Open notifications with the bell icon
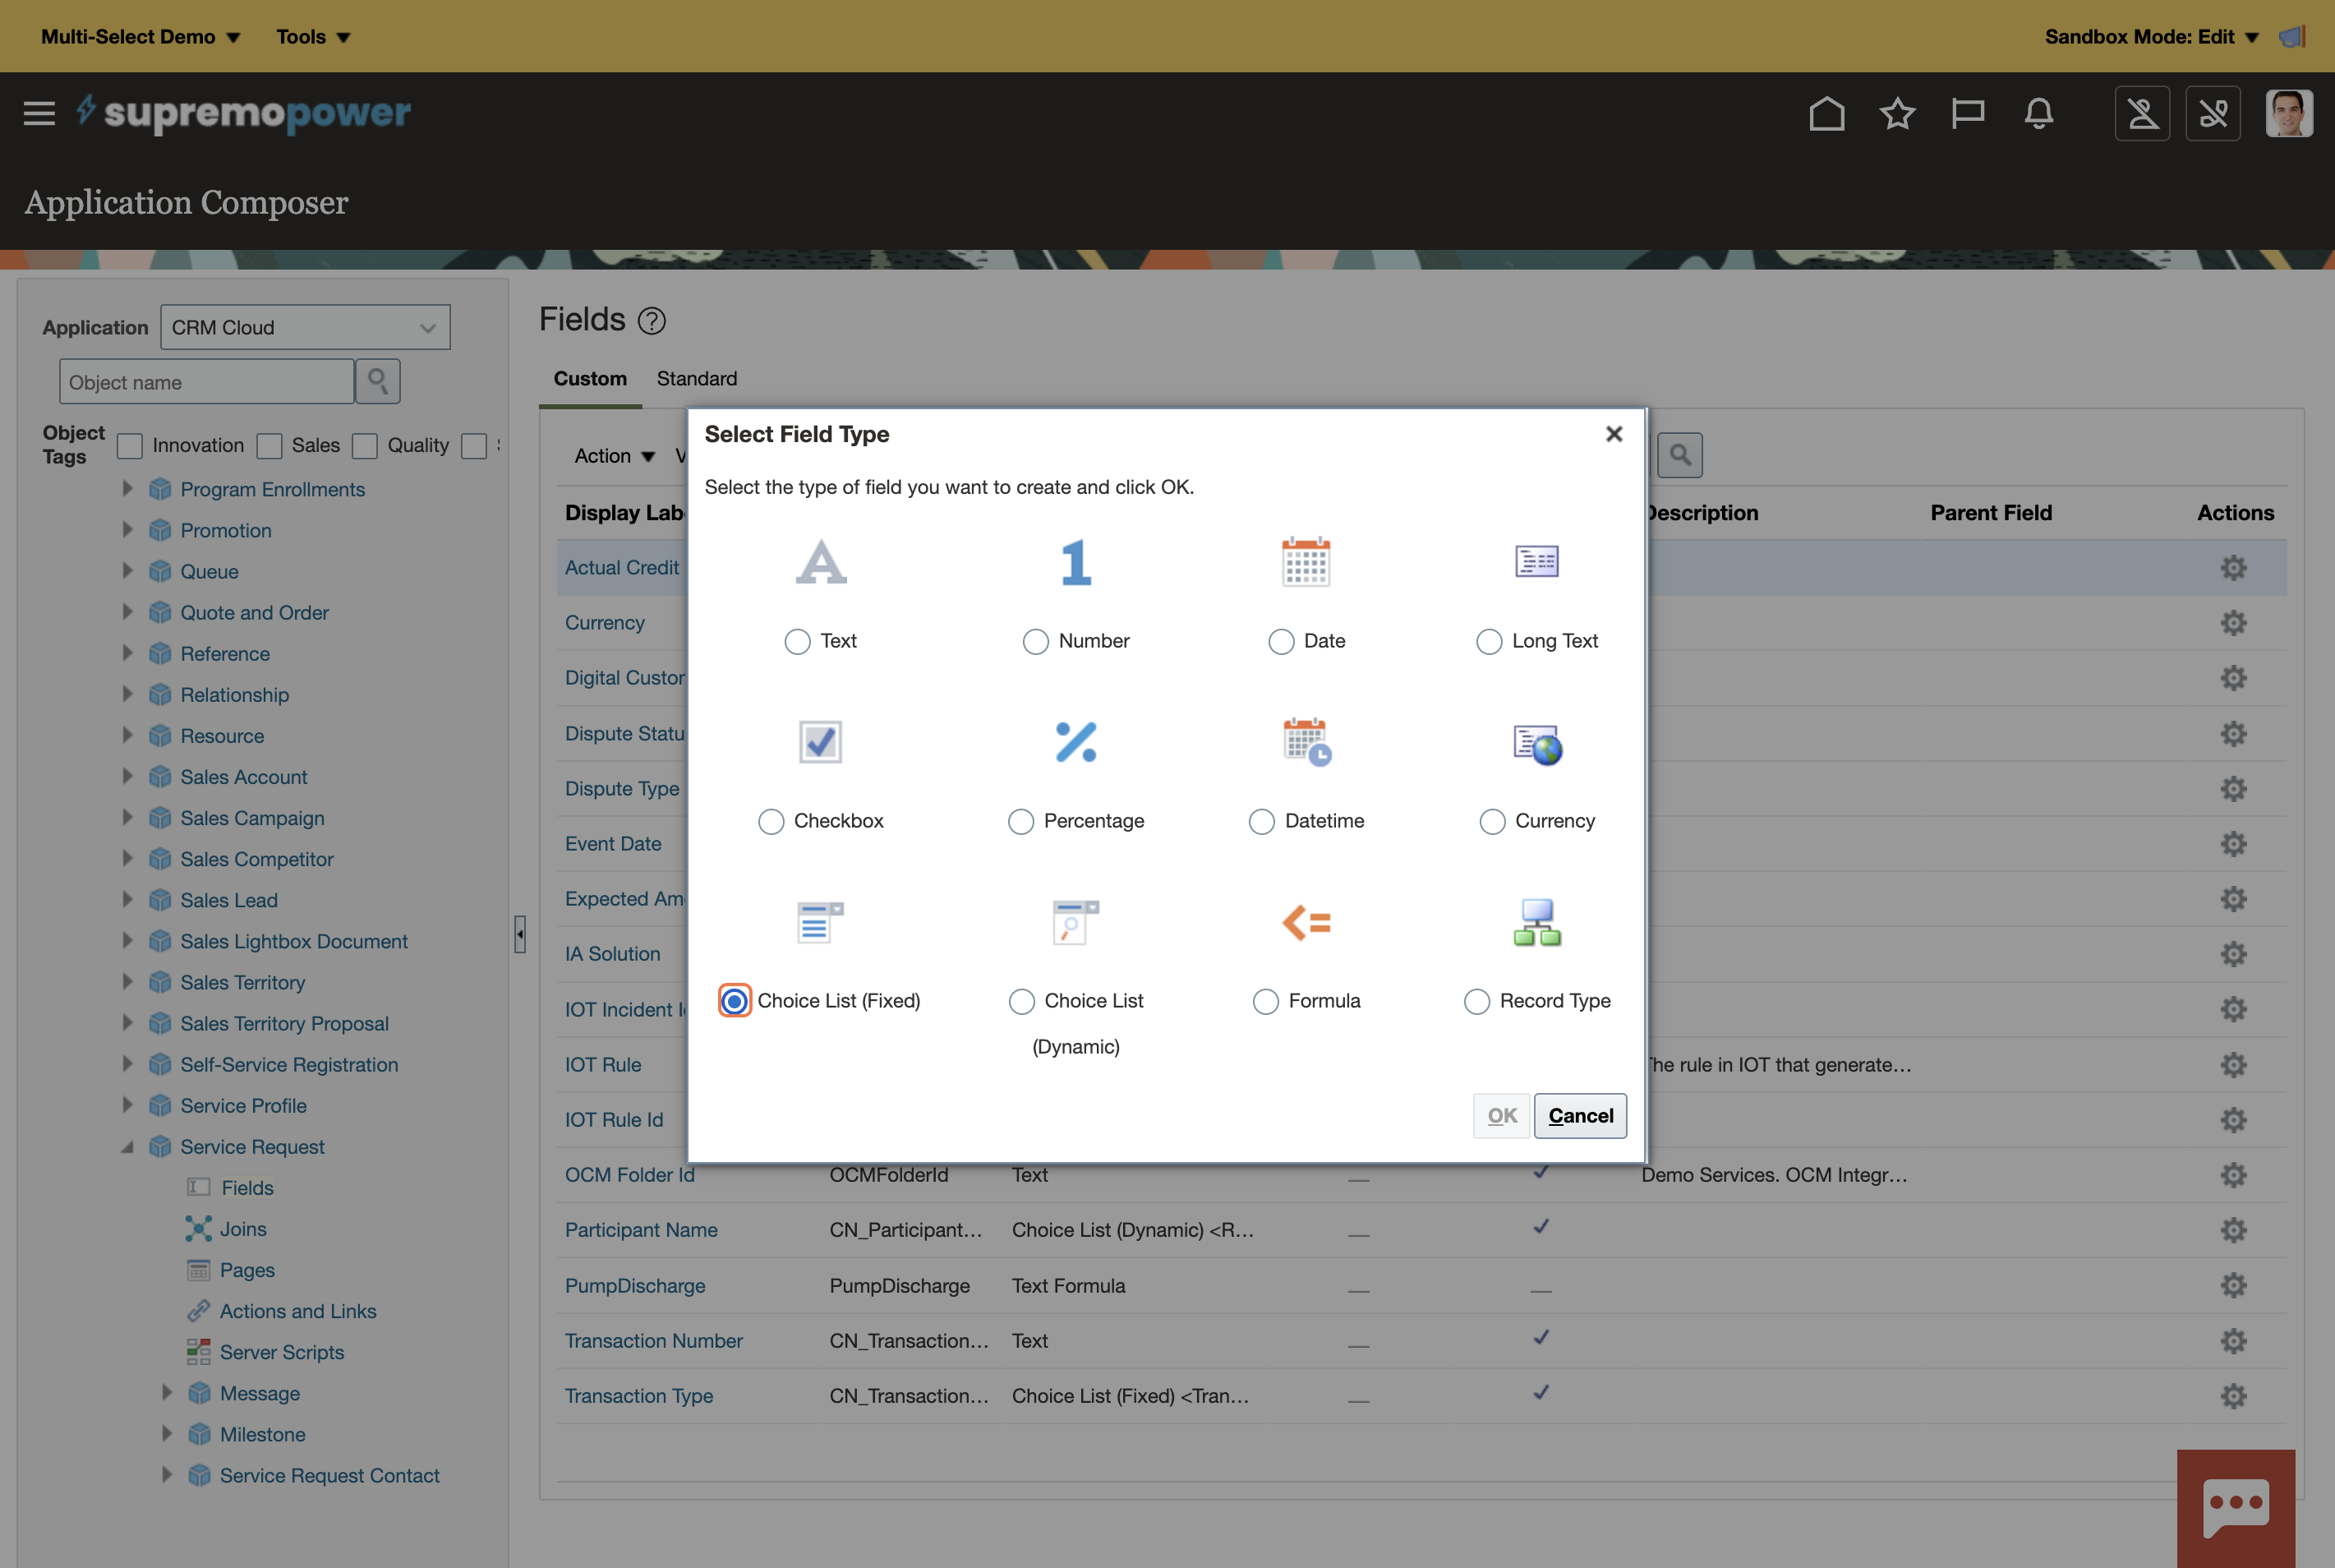The image size is (2335, 1568). (2039, 113)
